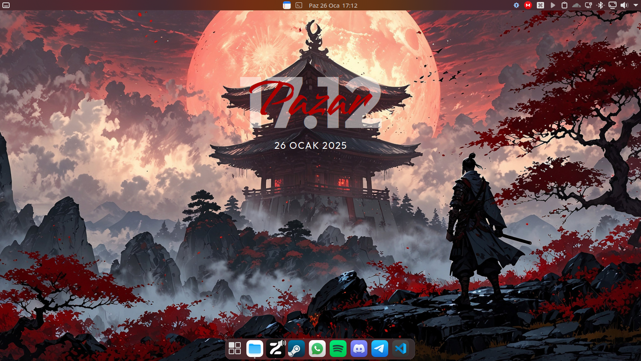Open WhatsApp from the dock
The width and height of the screenshot is (641, 361).
tap(317, 348)
